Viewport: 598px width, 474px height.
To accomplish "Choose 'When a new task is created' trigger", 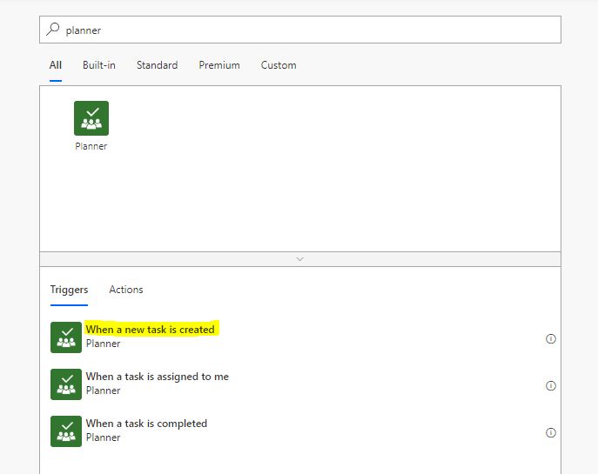I will tap(151, 330).
